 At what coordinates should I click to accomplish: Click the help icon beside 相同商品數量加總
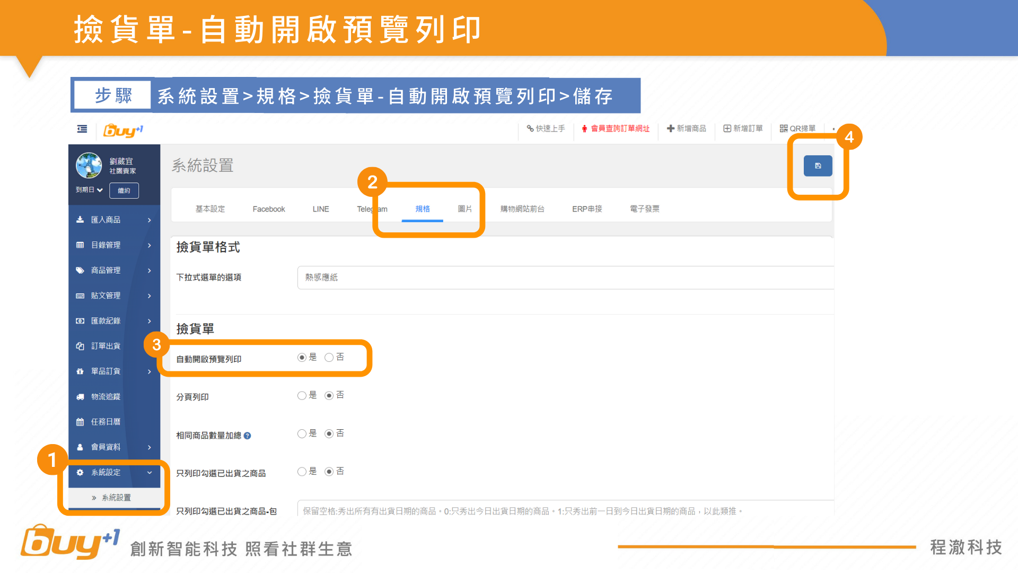(x=248, y=436)
